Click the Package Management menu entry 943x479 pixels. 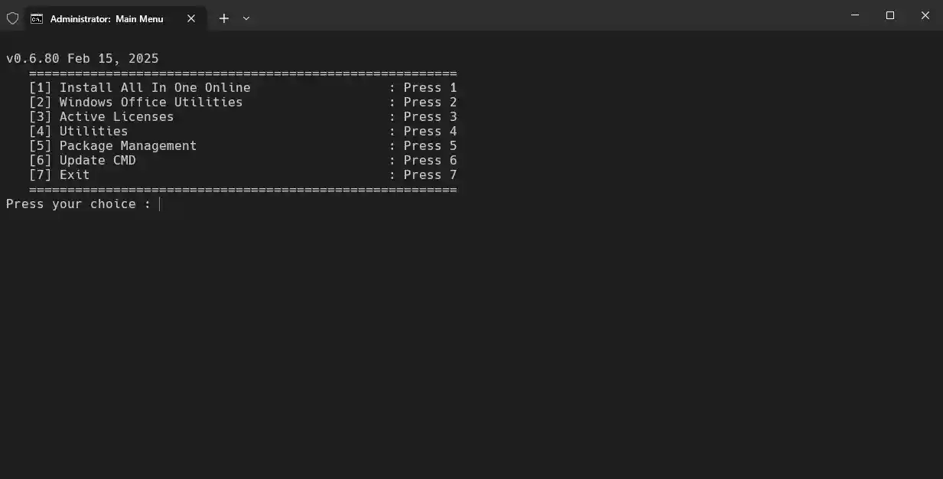click(x=128, y=145)
